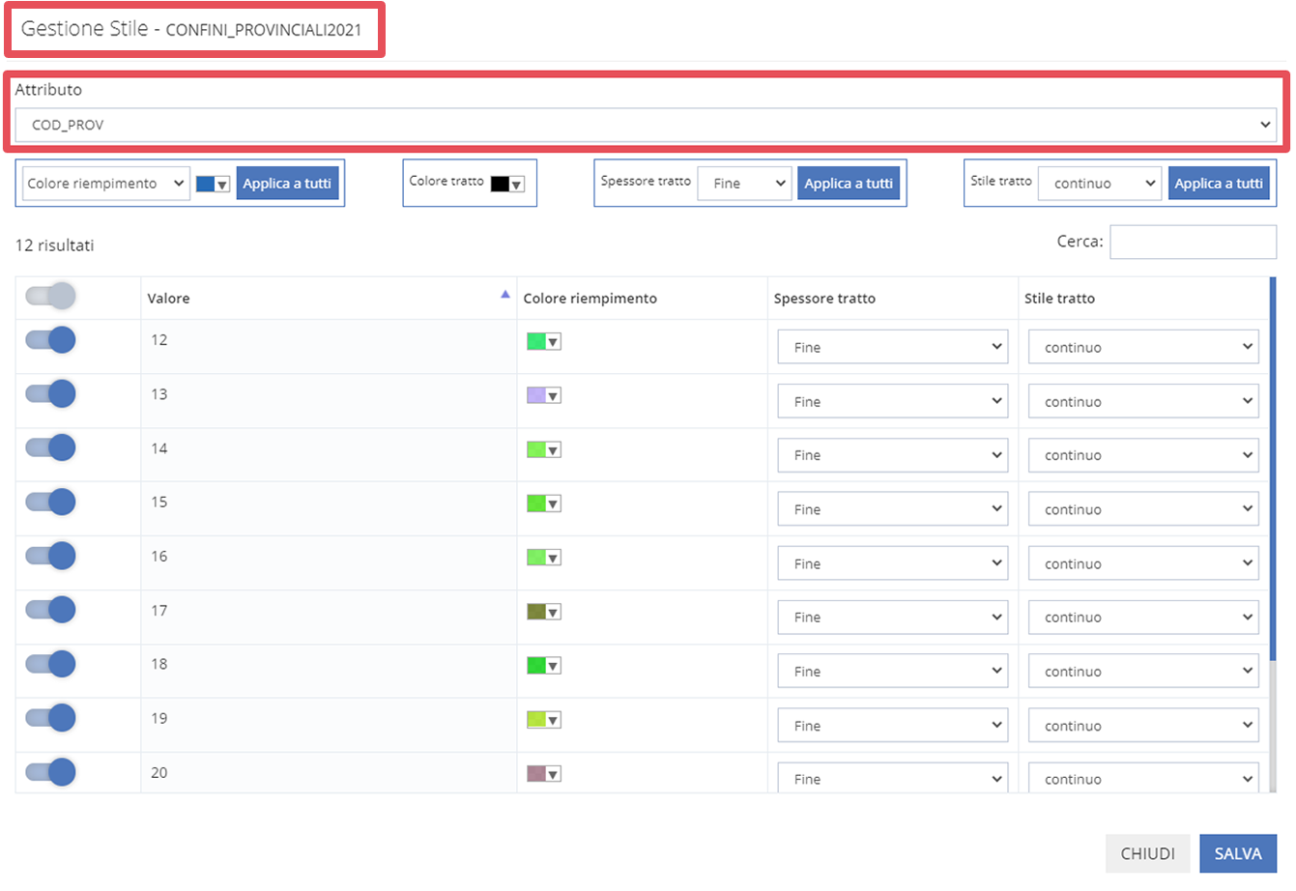The height and width of the screenshot is (891, 1296).
Task: Toggle the header switch for all rows
Action: click(51, 297)
